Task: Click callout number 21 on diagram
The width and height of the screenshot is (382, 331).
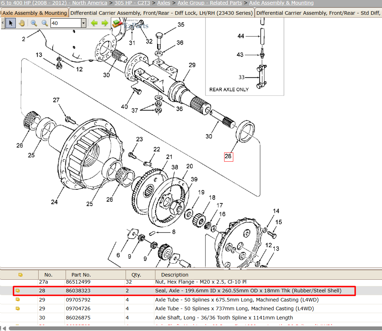Action: [169, 157]
